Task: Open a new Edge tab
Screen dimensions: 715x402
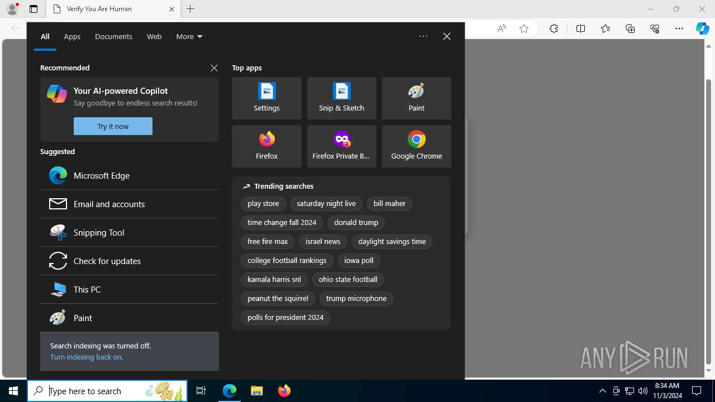Action: tap(190, 9)
